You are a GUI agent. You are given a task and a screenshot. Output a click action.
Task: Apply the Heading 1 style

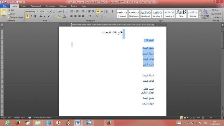click(x=146, y=14)
